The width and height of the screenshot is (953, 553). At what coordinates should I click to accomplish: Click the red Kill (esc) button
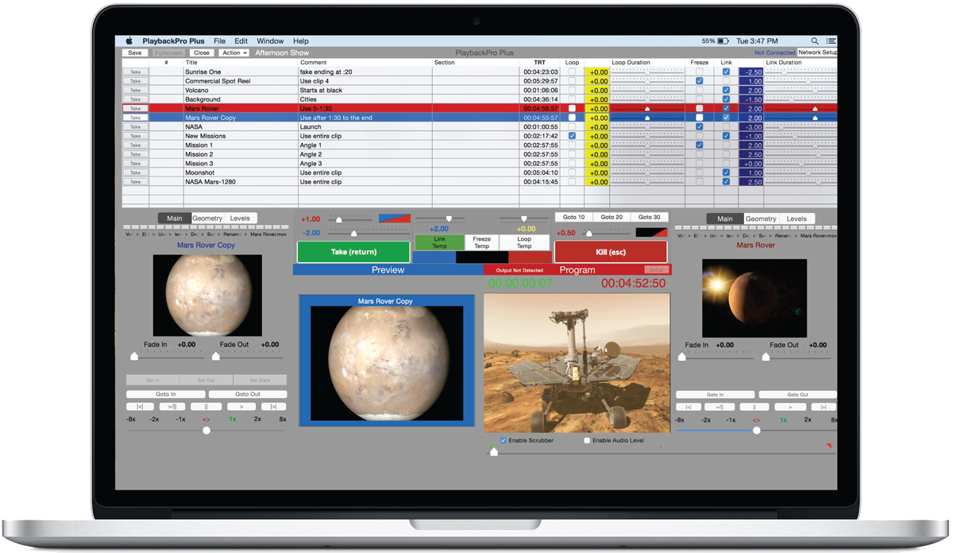pos(611,252)
